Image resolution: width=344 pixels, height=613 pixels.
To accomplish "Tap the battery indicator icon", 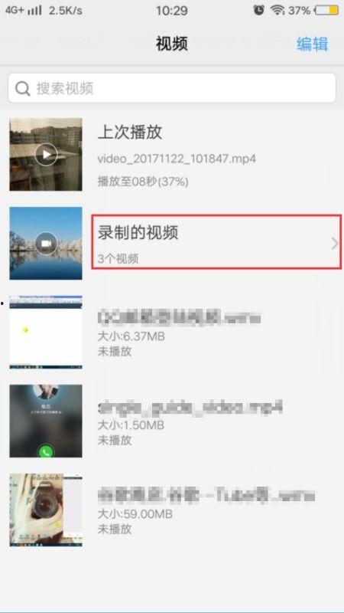I will (327, 10).
